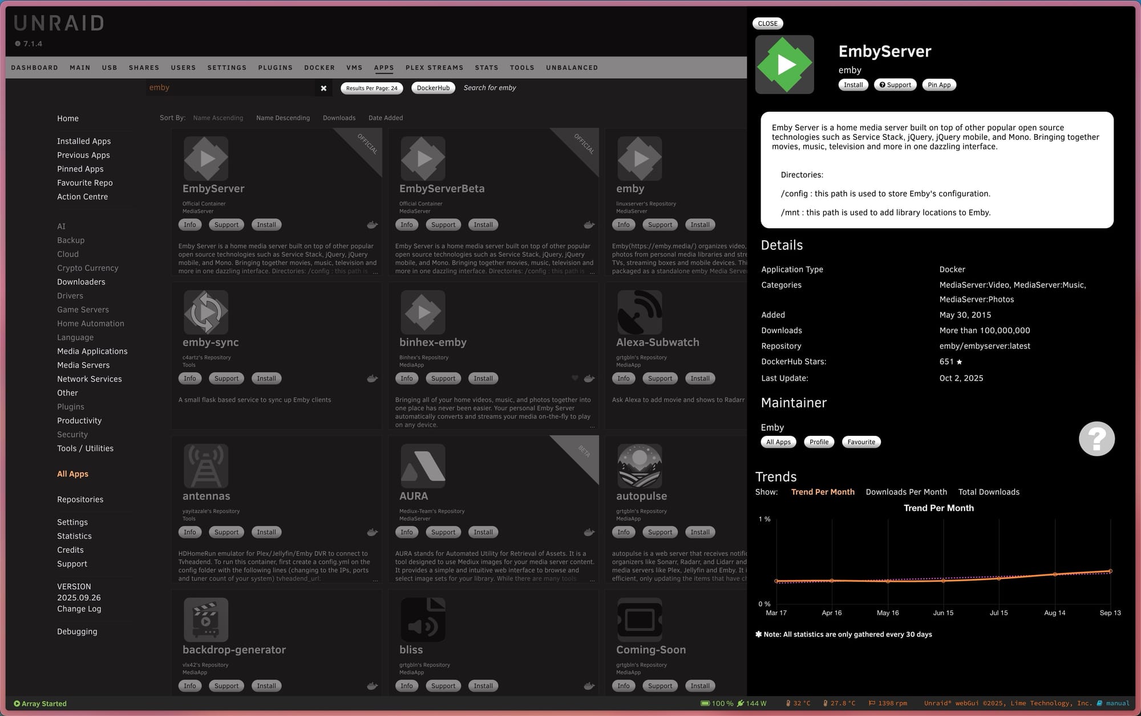The image size is (1141, 716).
Task: Click Sep 13 data point on trend chart
Action: [1110, 571]
